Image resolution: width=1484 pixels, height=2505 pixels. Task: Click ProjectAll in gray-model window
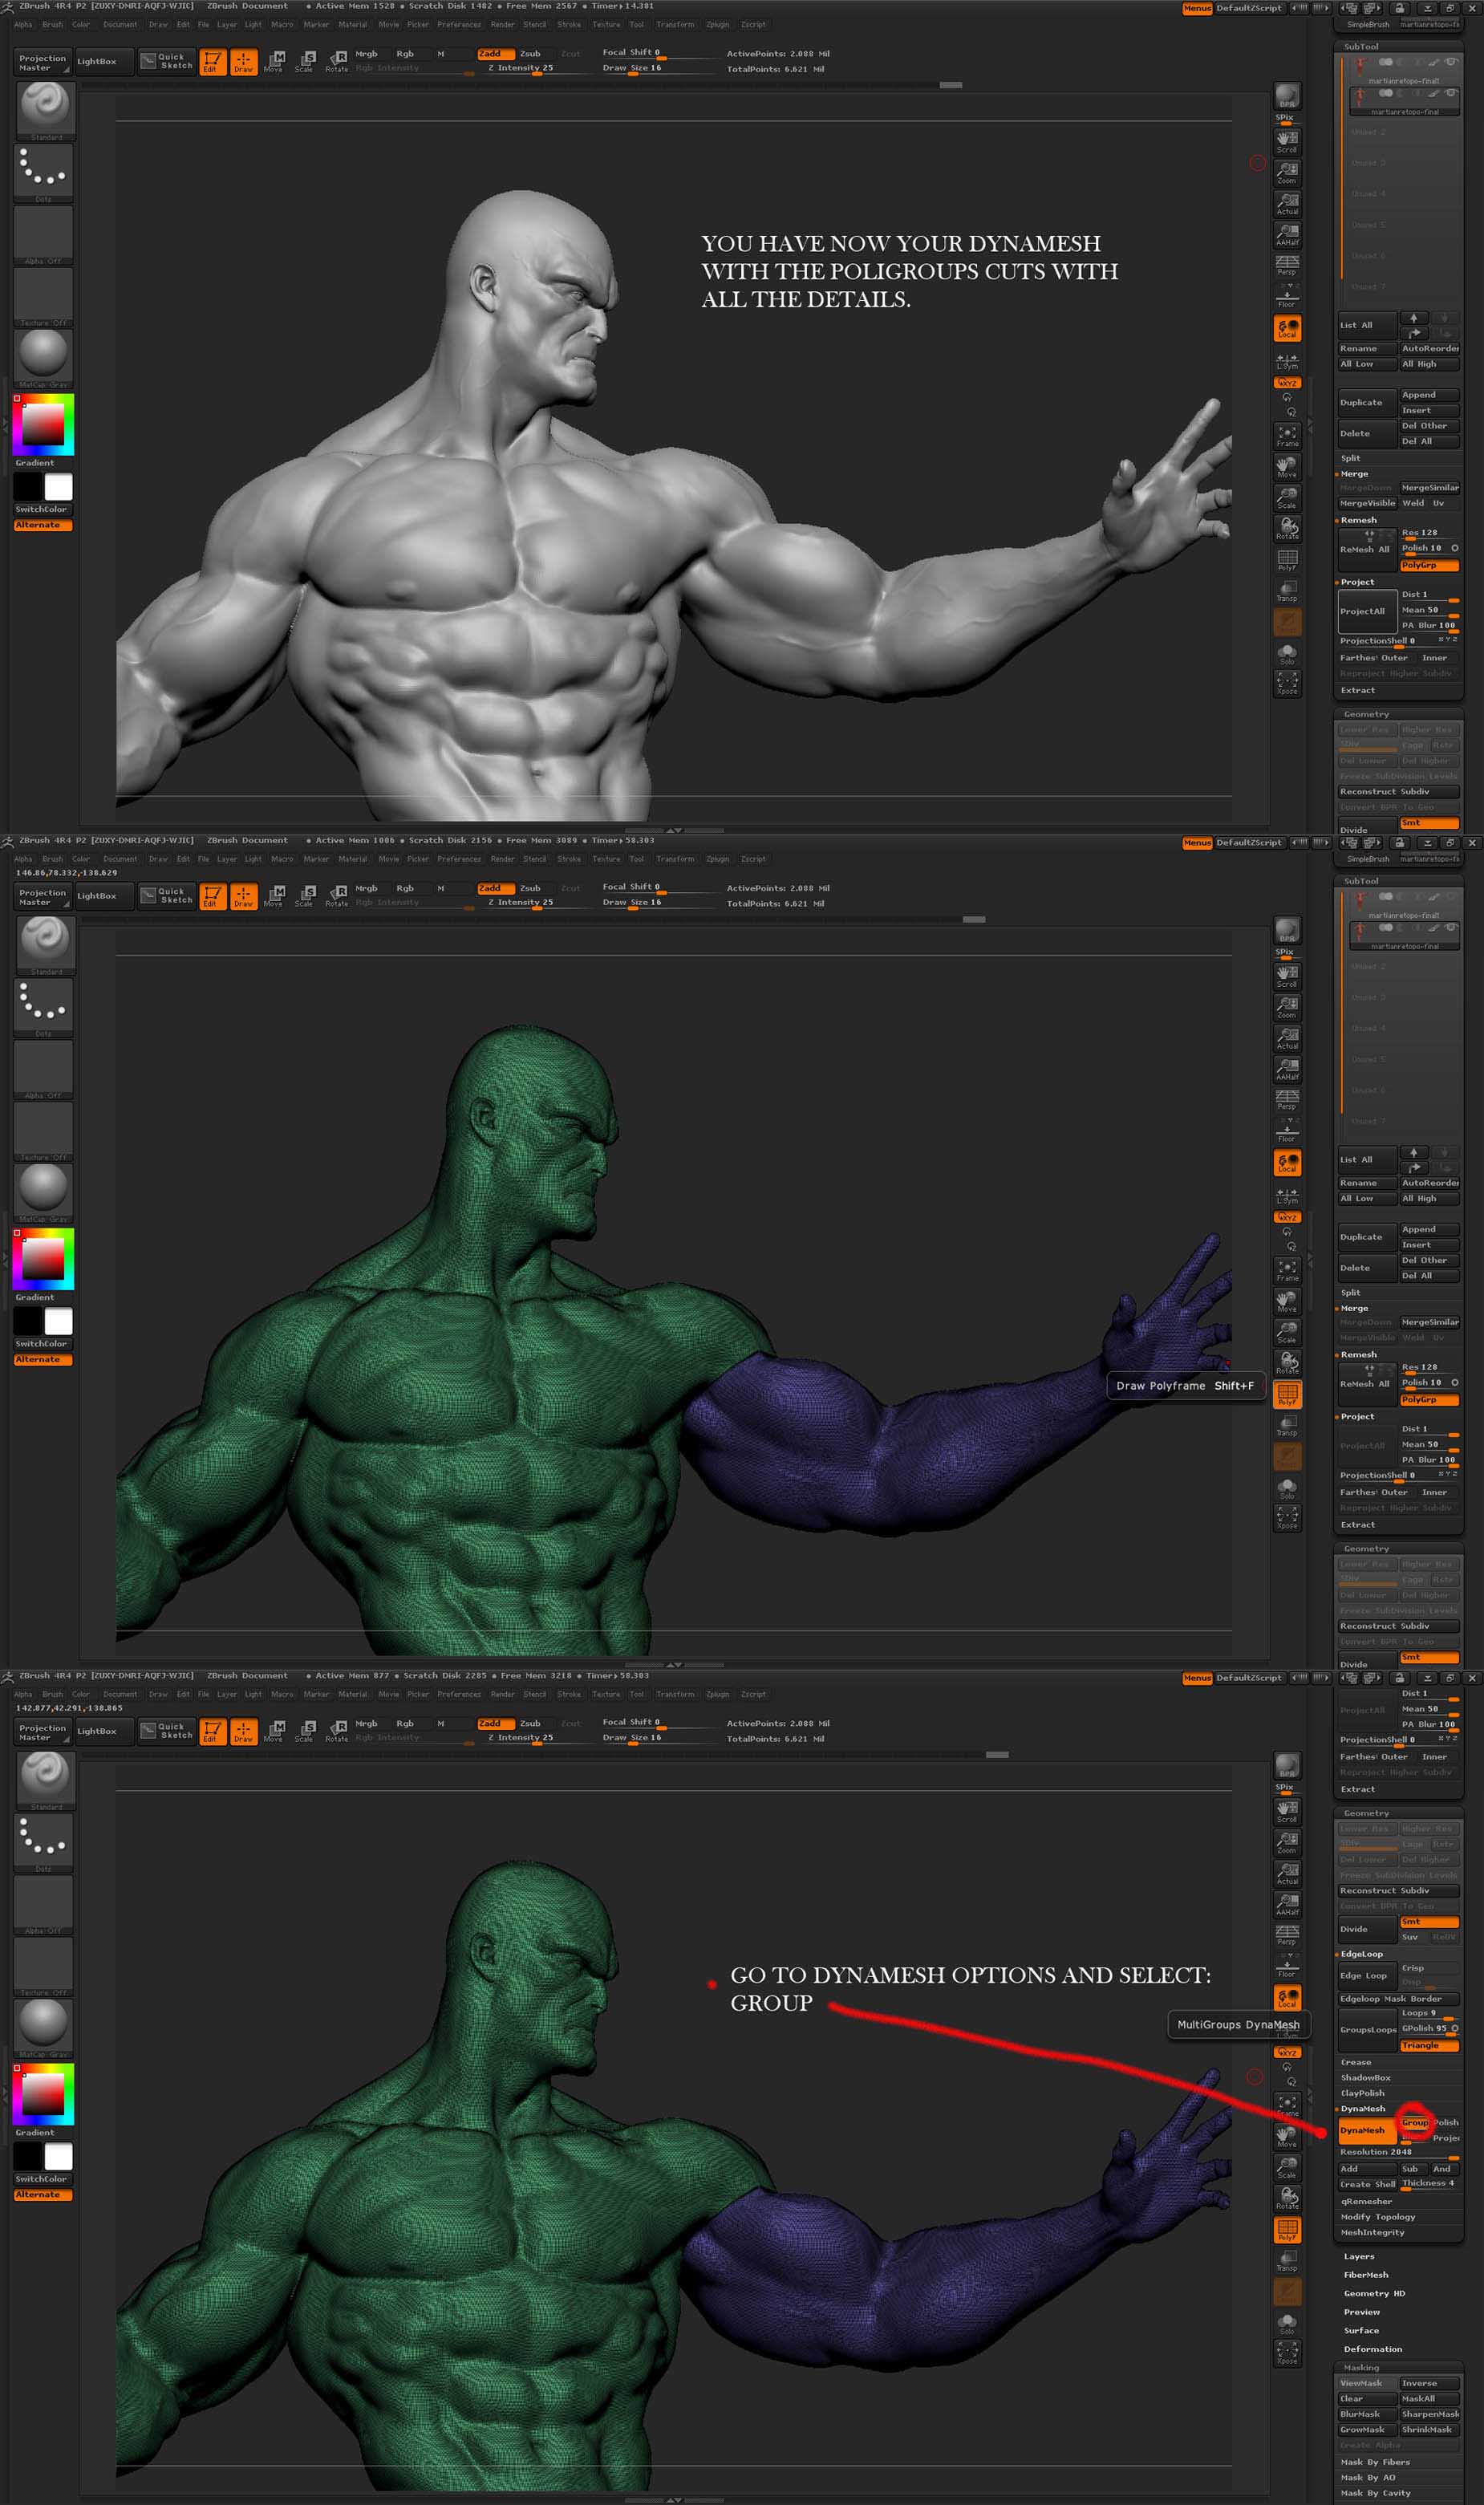click(1366, 611)
